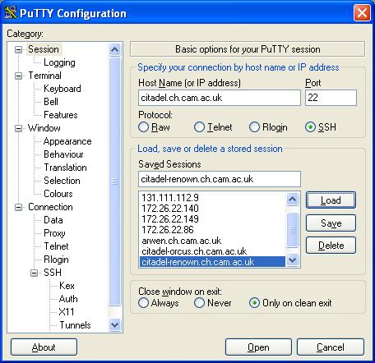Select saved session citadel-orcus.ch.cam.ac.uk
The image size is (375, 363).
coord(212,251)
